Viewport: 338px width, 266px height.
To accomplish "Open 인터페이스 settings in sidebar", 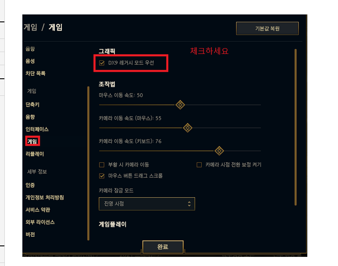I will tap(37, 129).
